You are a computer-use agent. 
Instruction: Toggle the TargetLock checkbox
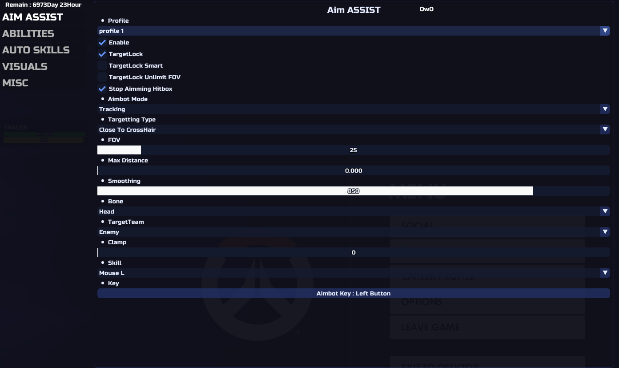click(x=102, y=54)
